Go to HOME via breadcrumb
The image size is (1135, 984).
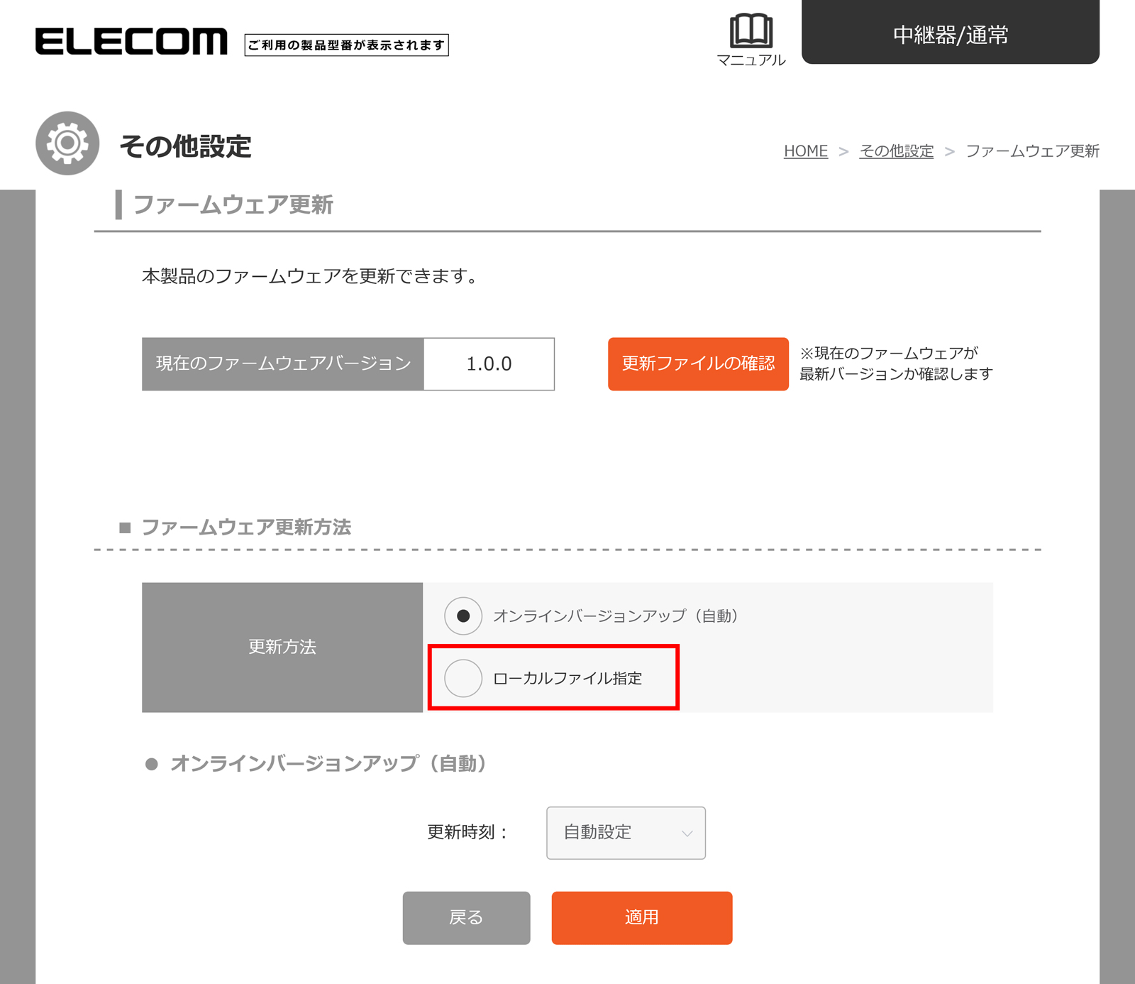click(x=805, y=151)
